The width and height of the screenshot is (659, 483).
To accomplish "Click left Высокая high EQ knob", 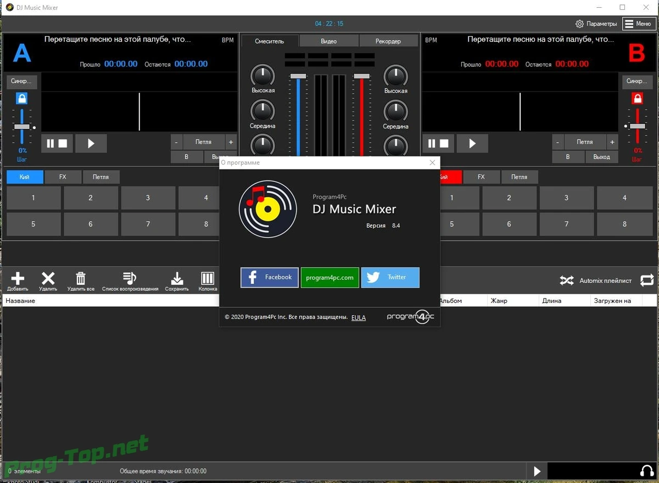I will point(263,75).
